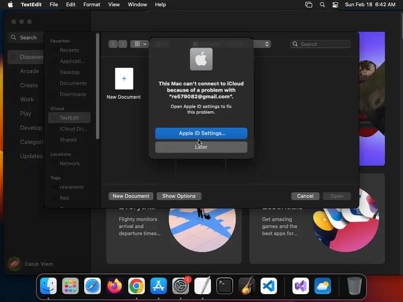
Task: Click App Store window Search field
Action: [26, 37]
